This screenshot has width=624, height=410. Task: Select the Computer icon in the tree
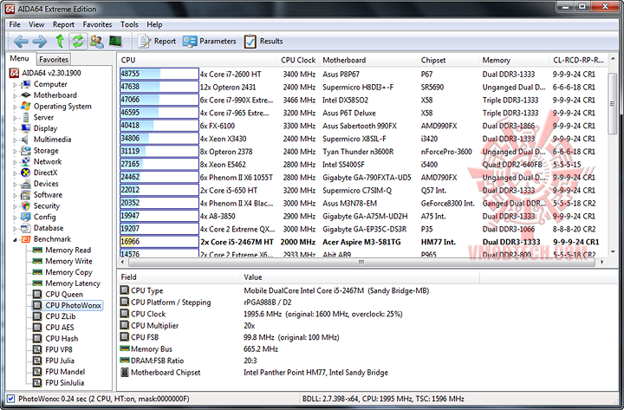pyautogui.click(x=26, y=84)
